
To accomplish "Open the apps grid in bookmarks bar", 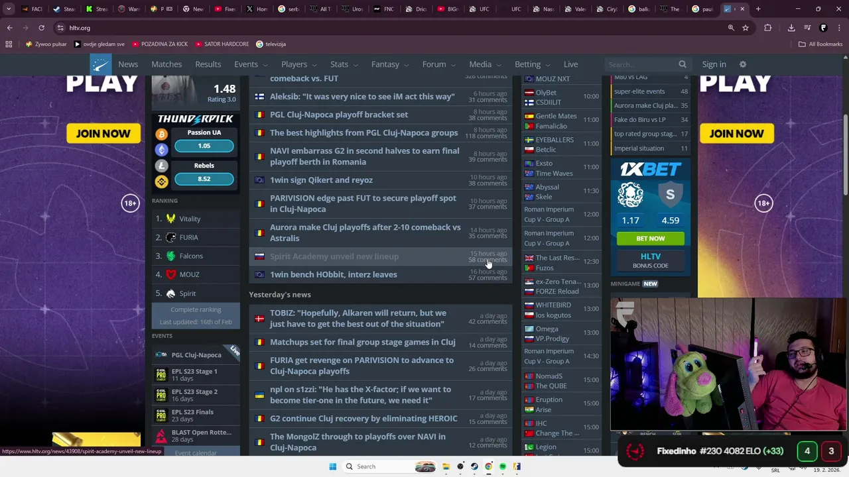I will point(9,44).
